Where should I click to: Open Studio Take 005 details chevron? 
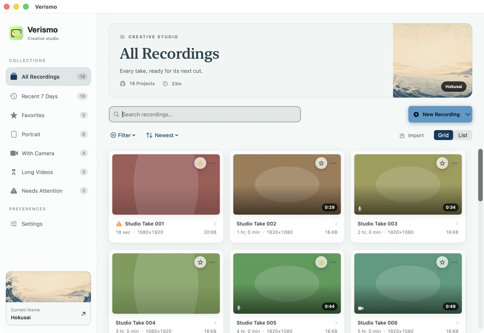pos(336,323)
